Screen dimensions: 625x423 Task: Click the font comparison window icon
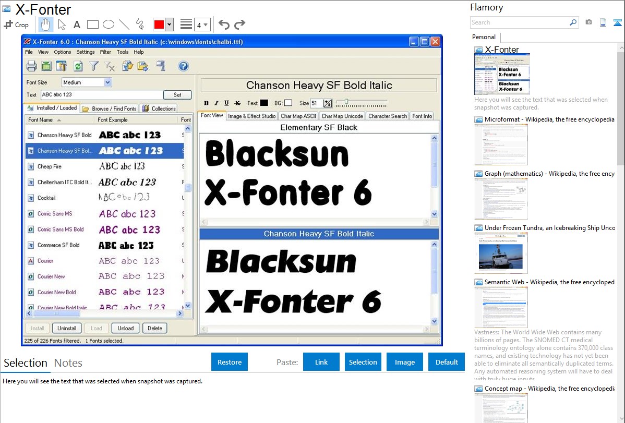[x=62, y=66]
